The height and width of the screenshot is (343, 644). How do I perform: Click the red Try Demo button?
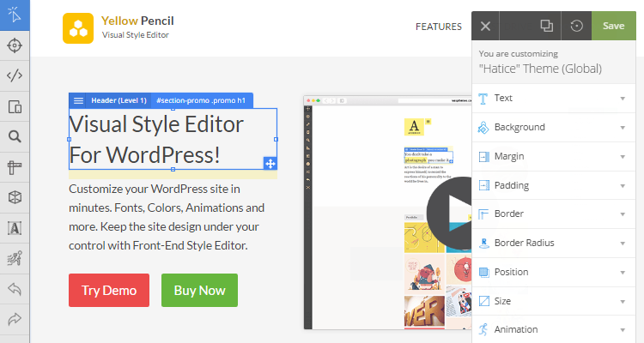[x=109, y=291]
